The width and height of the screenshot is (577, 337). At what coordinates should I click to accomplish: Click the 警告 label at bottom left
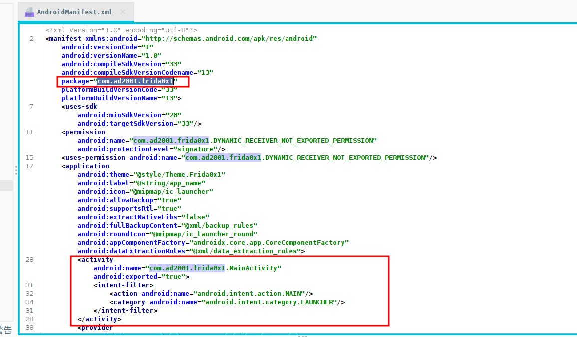[x=5, y=330]
